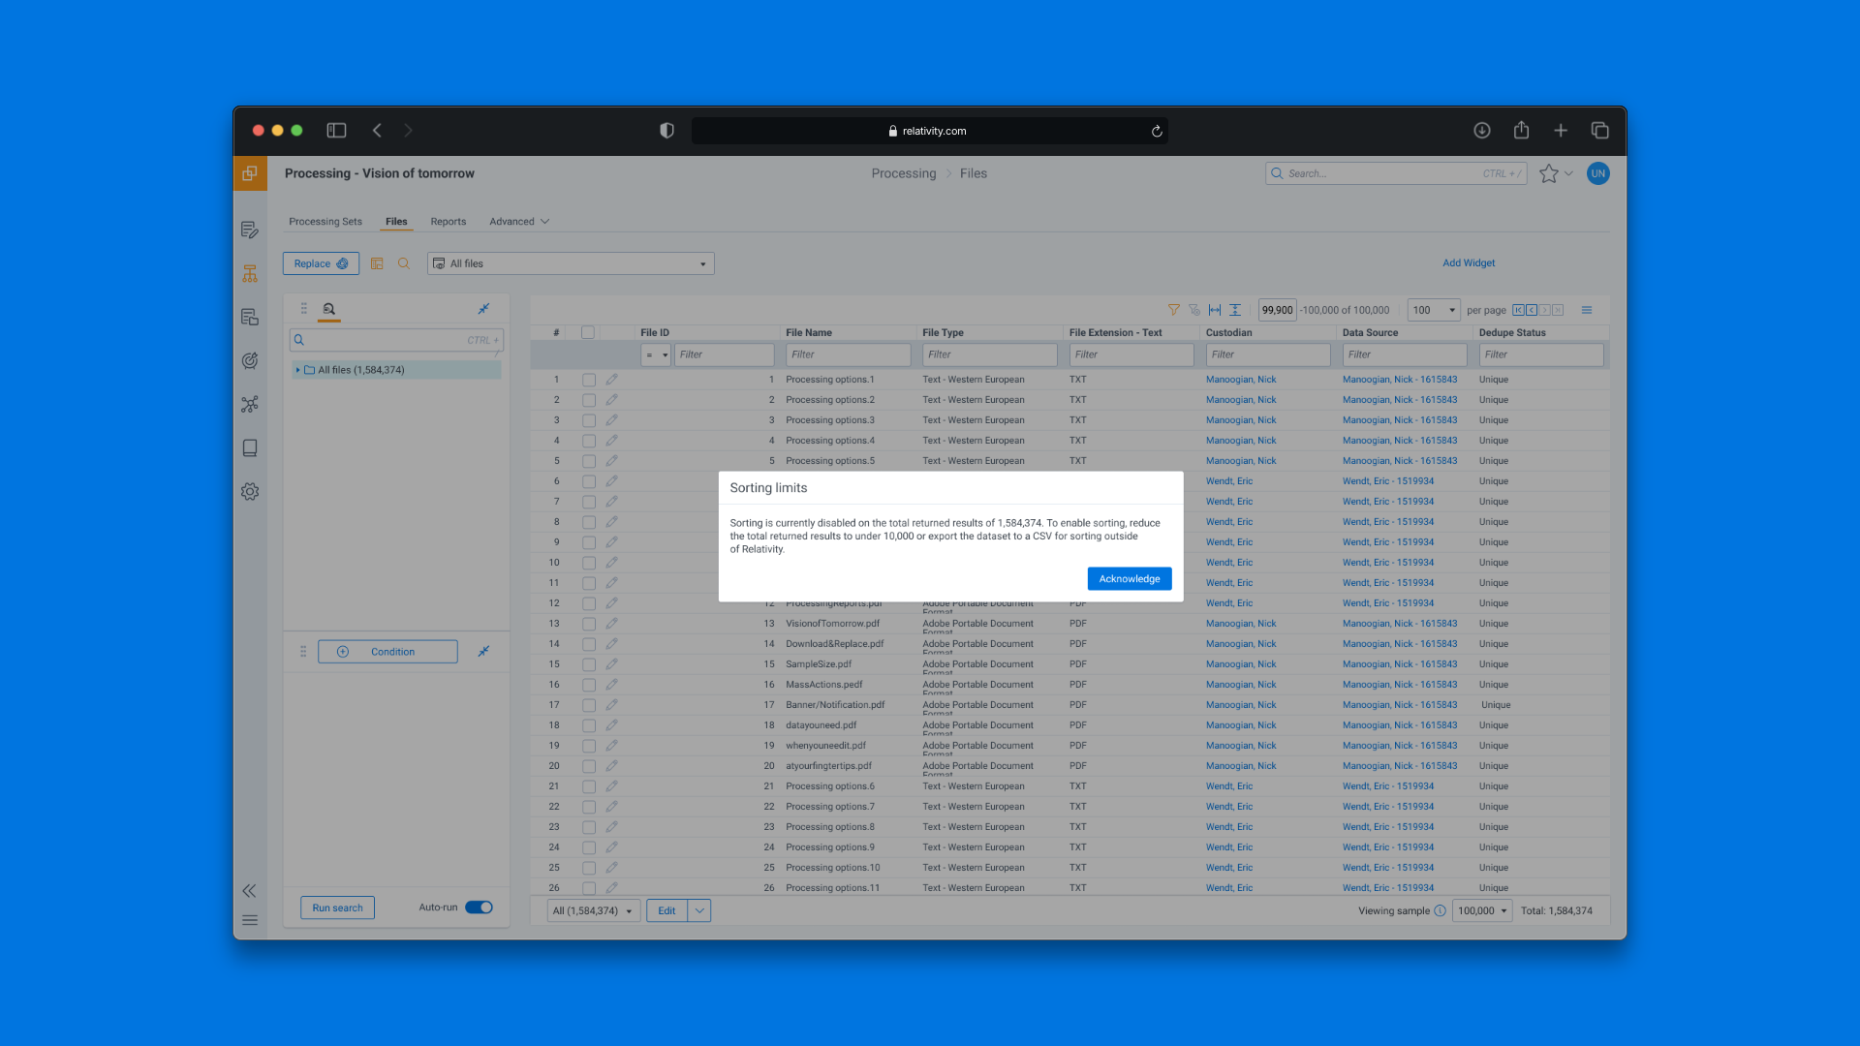The image size is (1860, 1046).
Task: Toggle the Auto-run switch
Action: [479, 908]
